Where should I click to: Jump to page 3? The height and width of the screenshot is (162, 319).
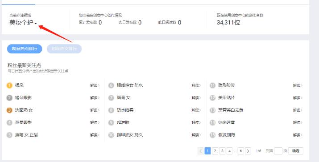(x=222, y=151)
